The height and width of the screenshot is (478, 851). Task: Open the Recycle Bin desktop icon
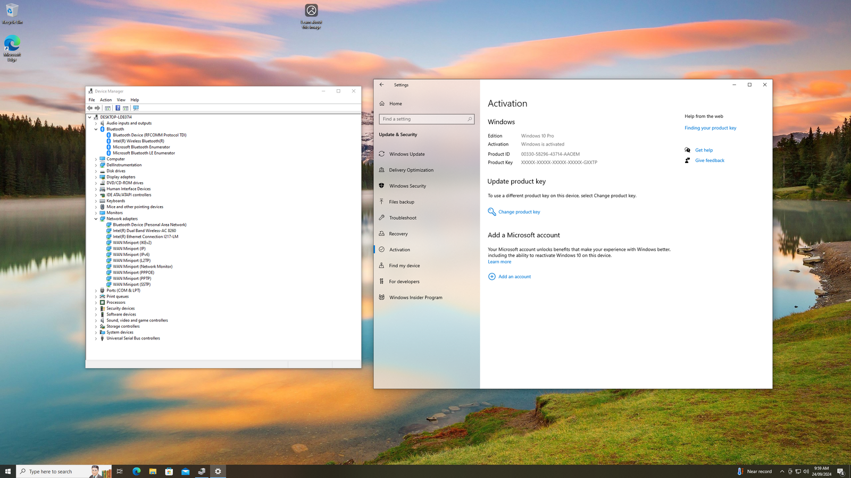click(x=12, y=14)
